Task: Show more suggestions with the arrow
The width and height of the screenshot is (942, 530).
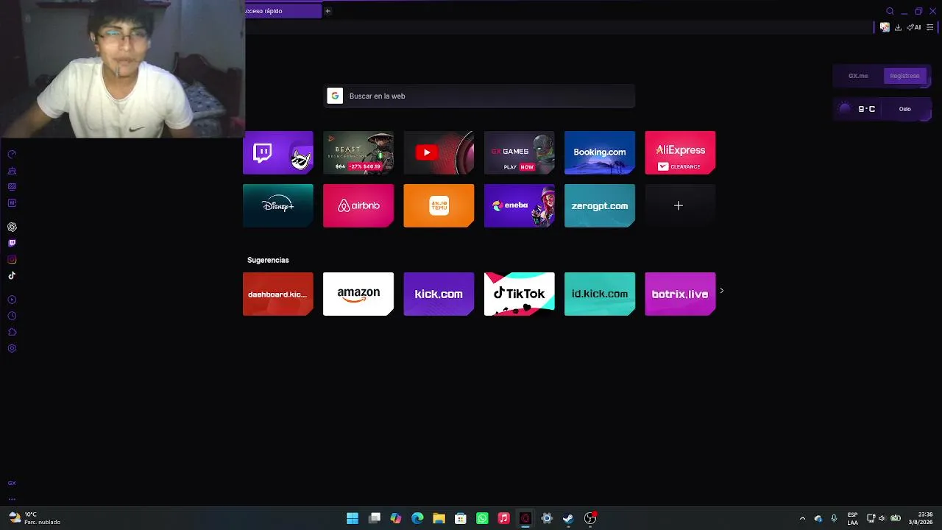Action: tap(721, 291)
